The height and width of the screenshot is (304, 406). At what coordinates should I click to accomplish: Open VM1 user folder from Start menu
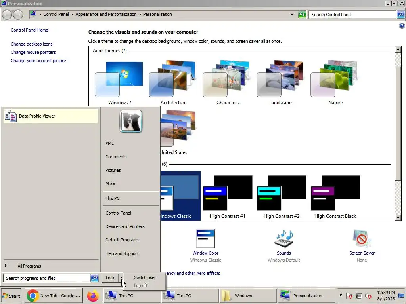[x=109, y=143]
